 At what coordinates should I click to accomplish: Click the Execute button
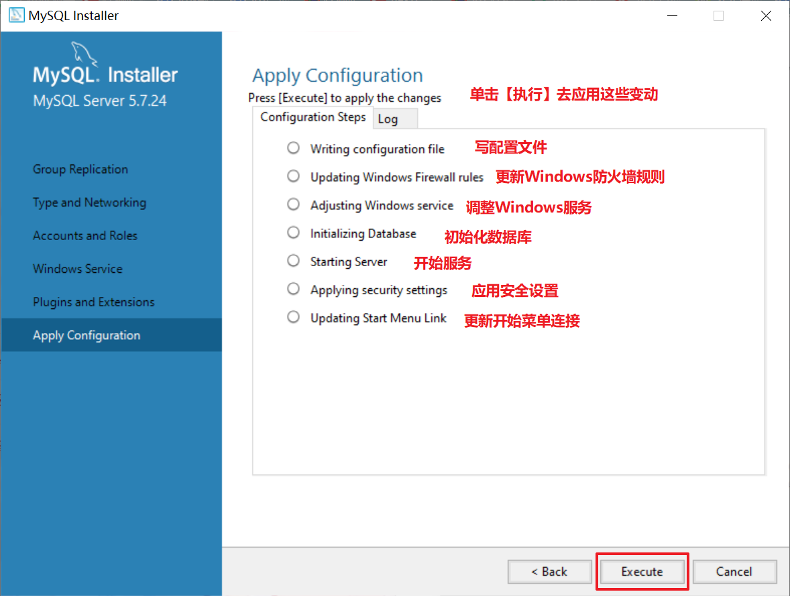[642, 571]
